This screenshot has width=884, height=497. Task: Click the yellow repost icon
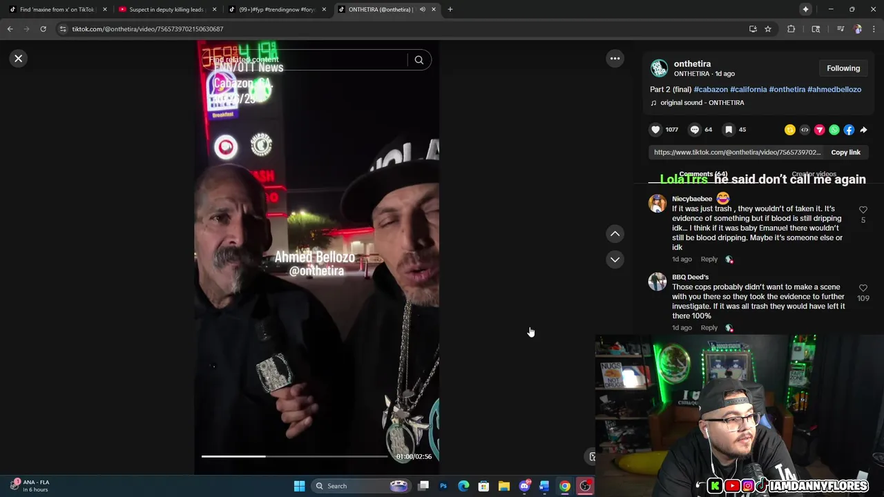[x=790, y=130]
